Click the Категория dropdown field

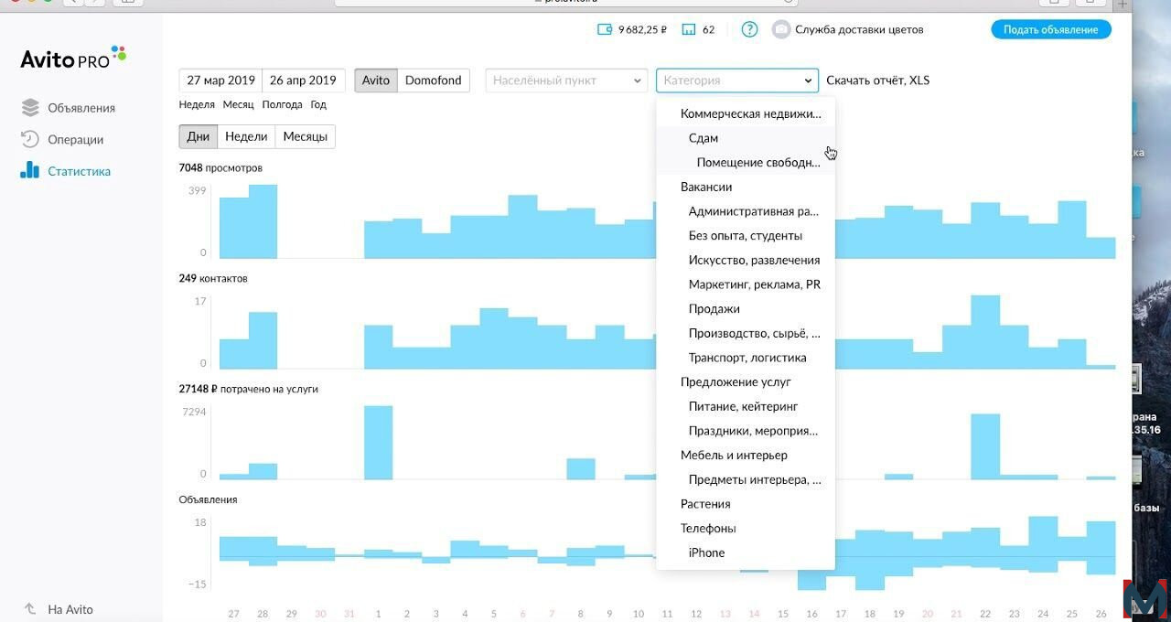click(737, 80)
